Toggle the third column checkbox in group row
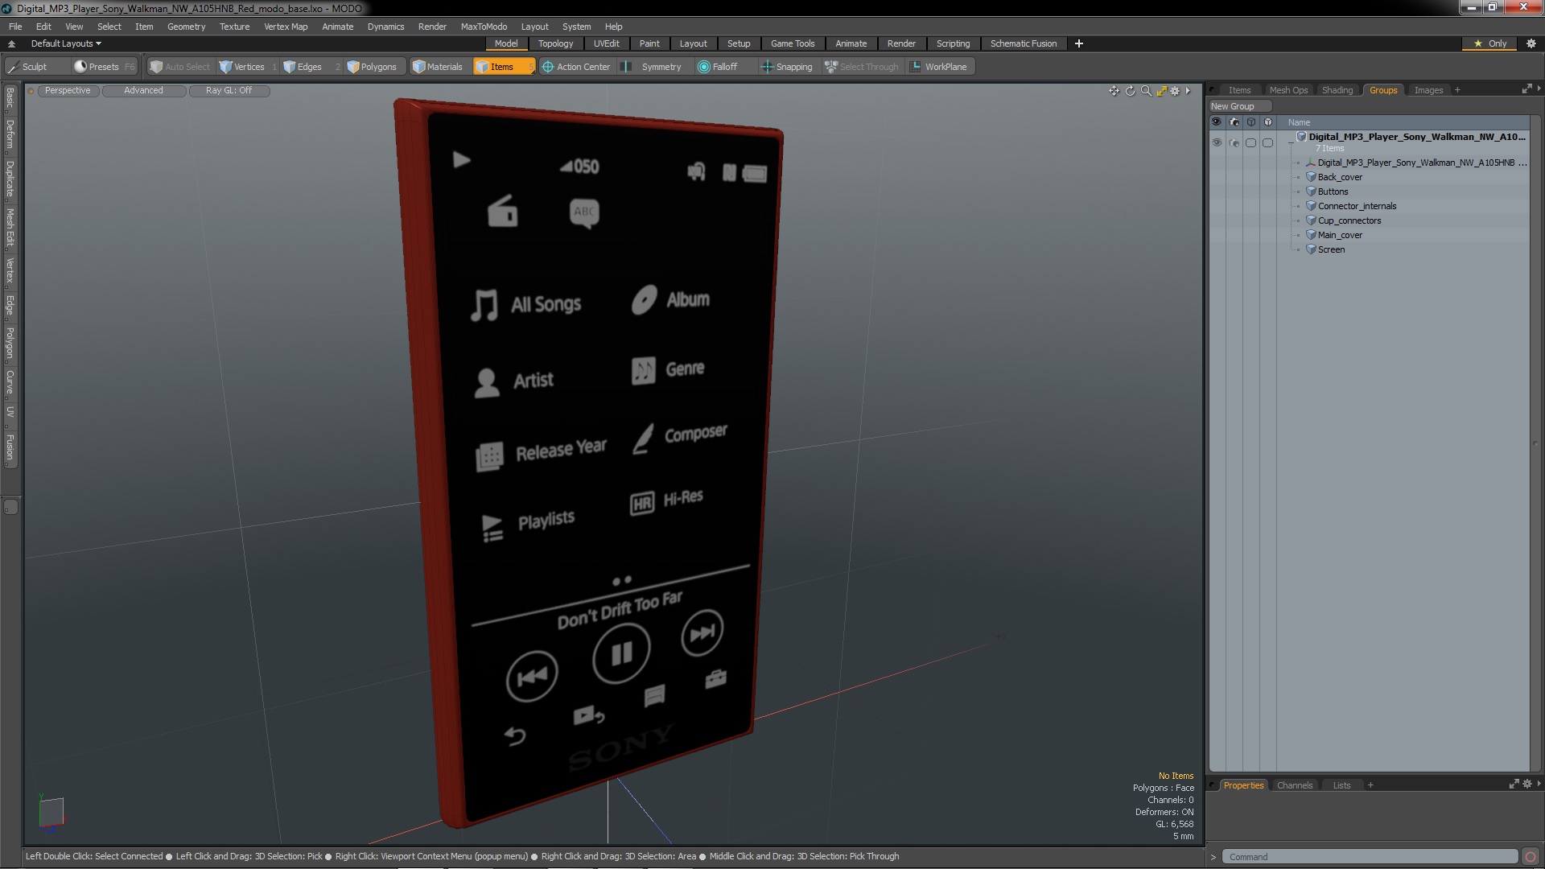The image size is (1545, 869). pyautogui.click(x=1250, y=142)
